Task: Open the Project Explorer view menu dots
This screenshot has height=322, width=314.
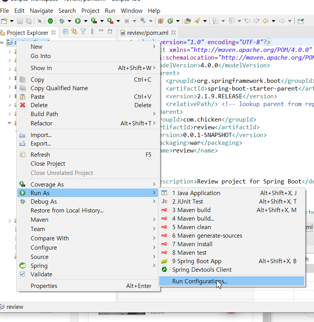Action: (x=92, y=32)
